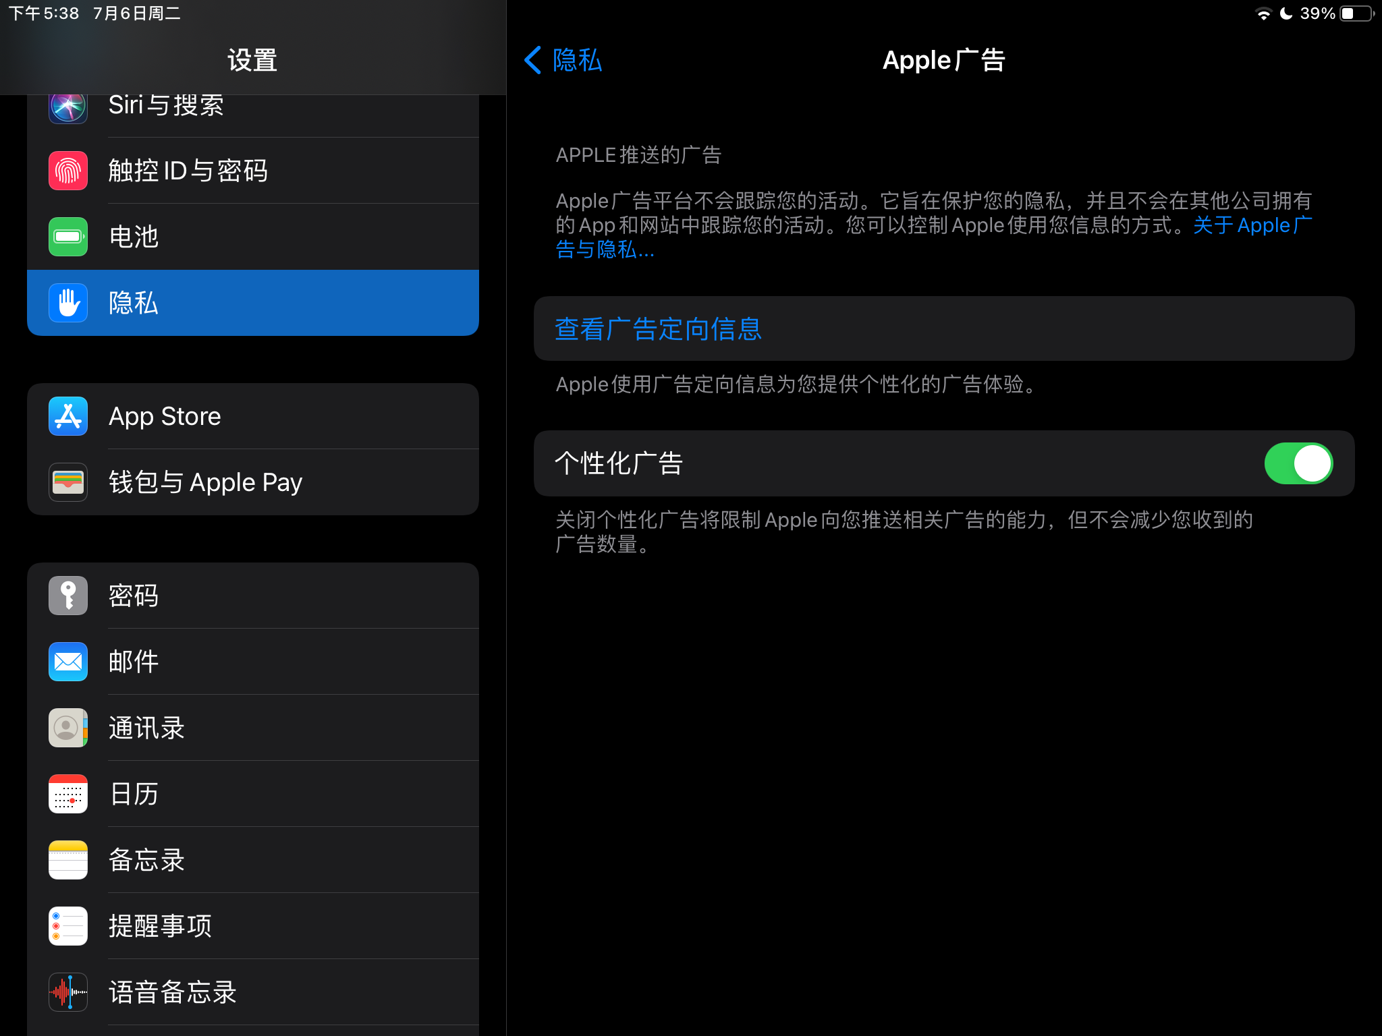This screenshot has height=1036, width=1382.
Task: Tap the 个性化广告 row label
Action: coord(619,463)
